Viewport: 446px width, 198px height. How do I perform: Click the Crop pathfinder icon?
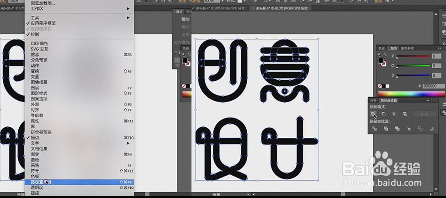pyautogui.click(x=409, y=129)
